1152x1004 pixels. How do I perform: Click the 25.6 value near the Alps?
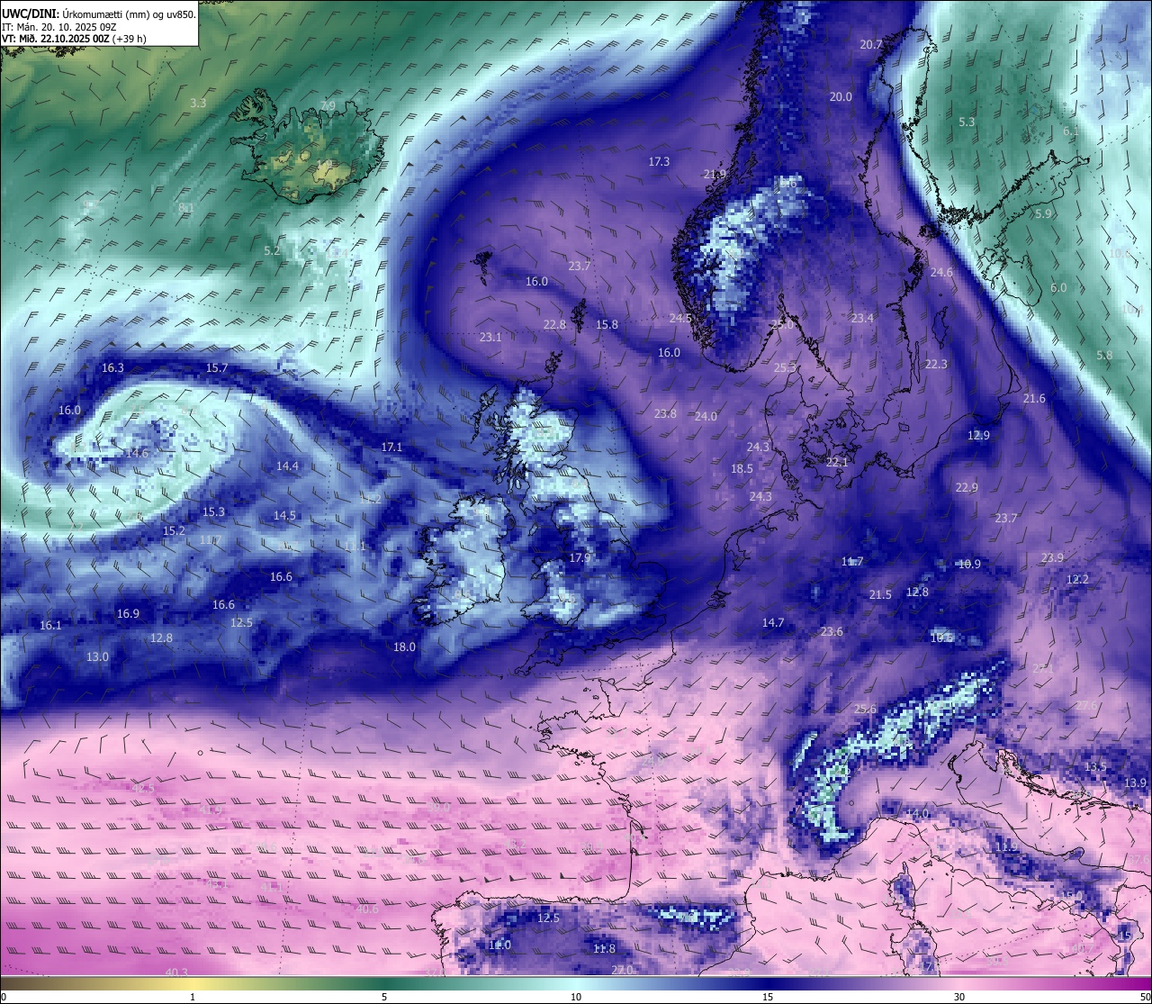click(x=865, y=709)
